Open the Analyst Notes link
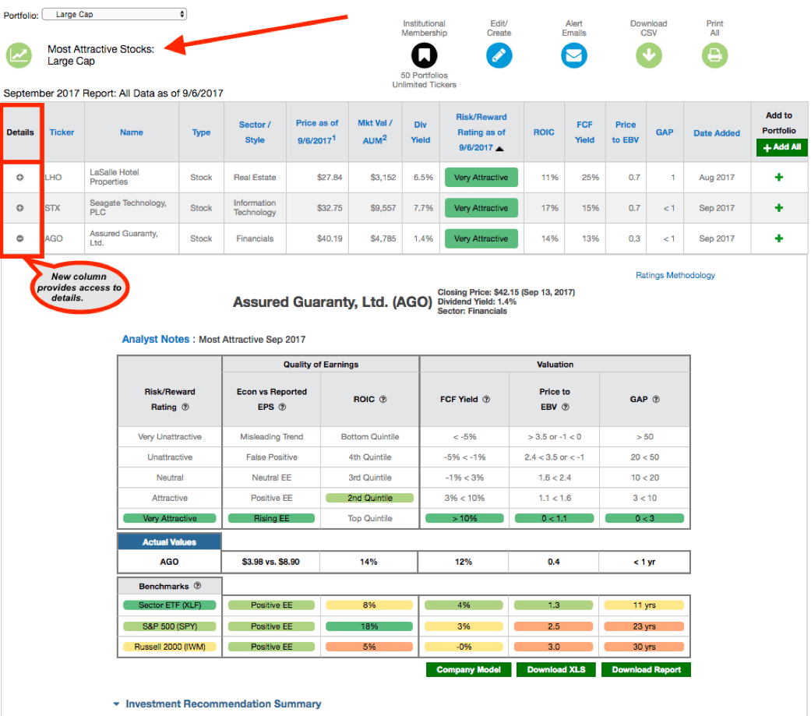 point(156,340)
